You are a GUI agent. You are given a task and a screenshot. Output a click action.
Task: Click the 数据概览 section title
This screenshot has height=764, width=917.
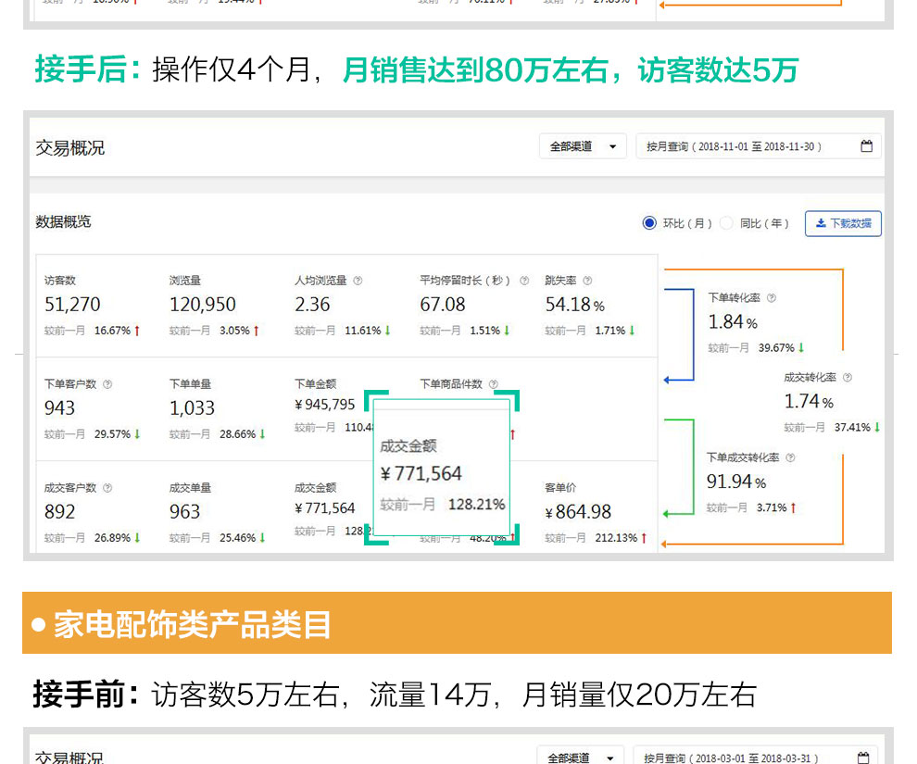(63, 221)
